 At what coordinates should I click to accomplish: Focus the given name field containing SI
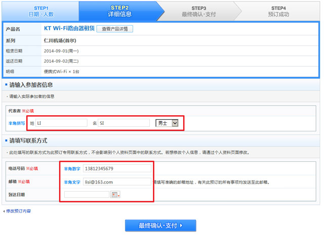[x=124, y=123]
